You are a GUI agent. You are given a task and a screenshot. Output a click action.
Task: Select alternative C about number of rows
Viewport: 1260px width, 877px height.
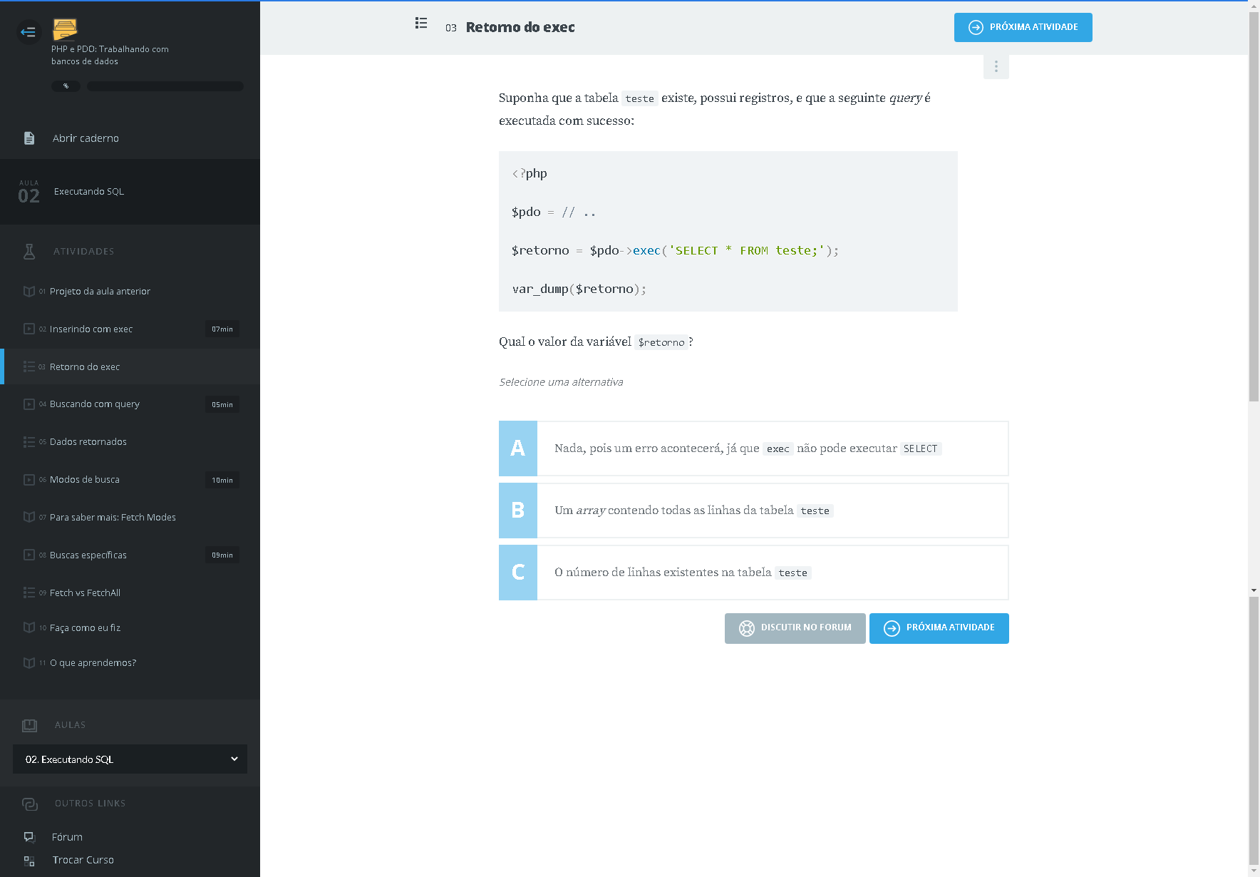point(753,573)
